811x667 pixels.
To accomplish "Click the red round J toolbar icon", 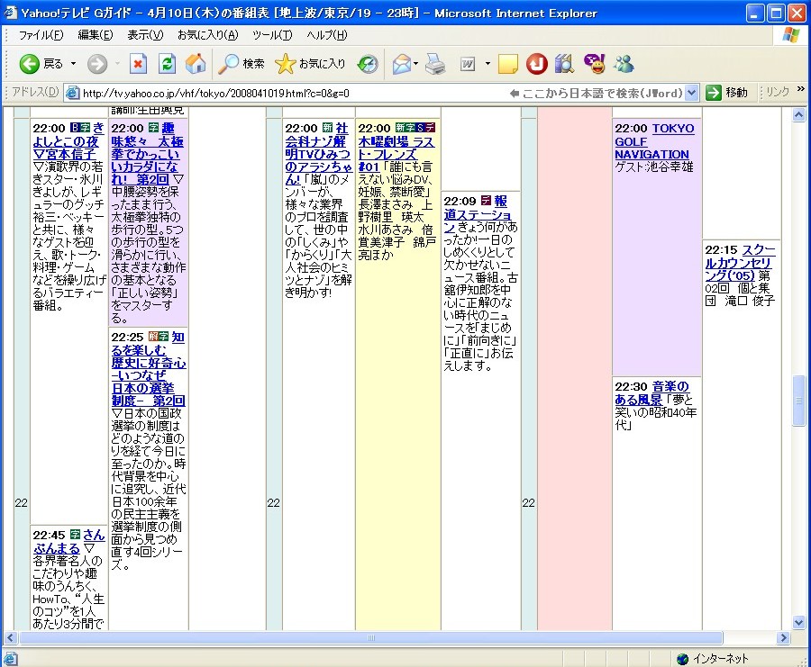I will 536,64.
